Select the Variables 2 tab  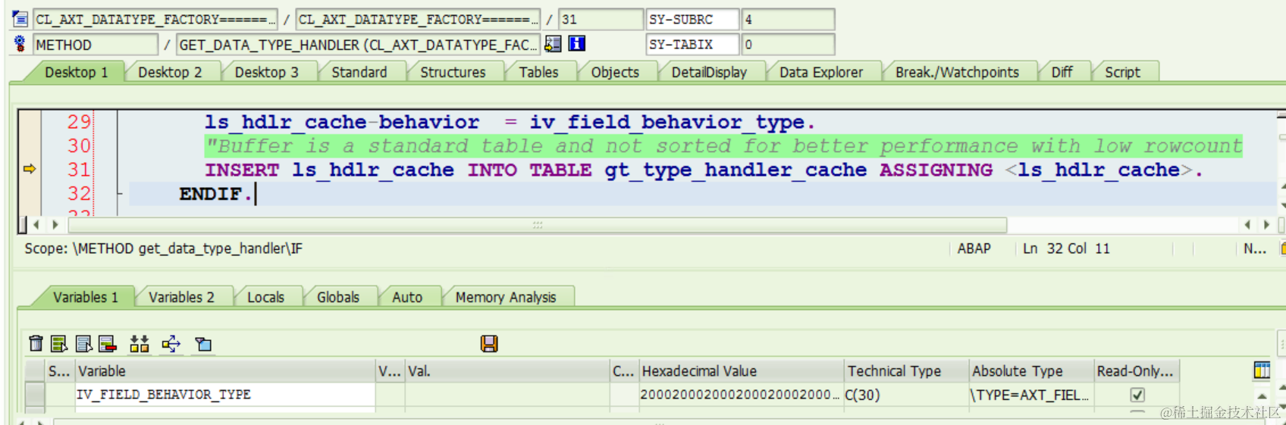[181, 297]
